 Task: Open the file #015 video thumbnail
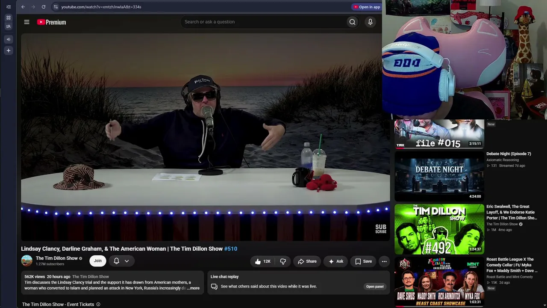click(439, 134)
